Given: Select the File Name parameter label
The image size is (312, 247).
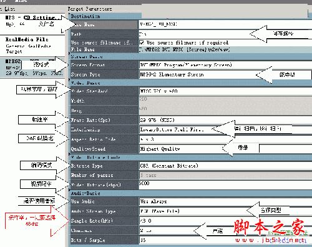Looking at the screenshot, I should [x=104, y=49].
